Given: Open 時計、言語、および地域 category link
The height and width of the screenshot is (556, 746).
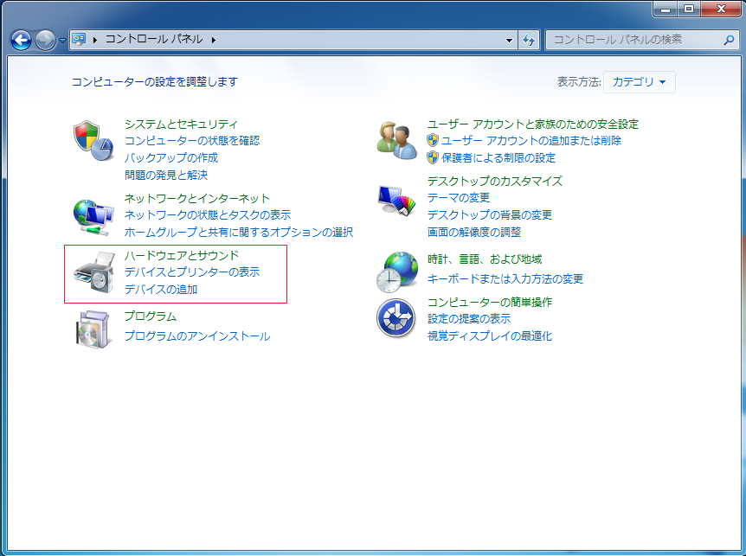Looking at the screenshot, I should (485, 259).
